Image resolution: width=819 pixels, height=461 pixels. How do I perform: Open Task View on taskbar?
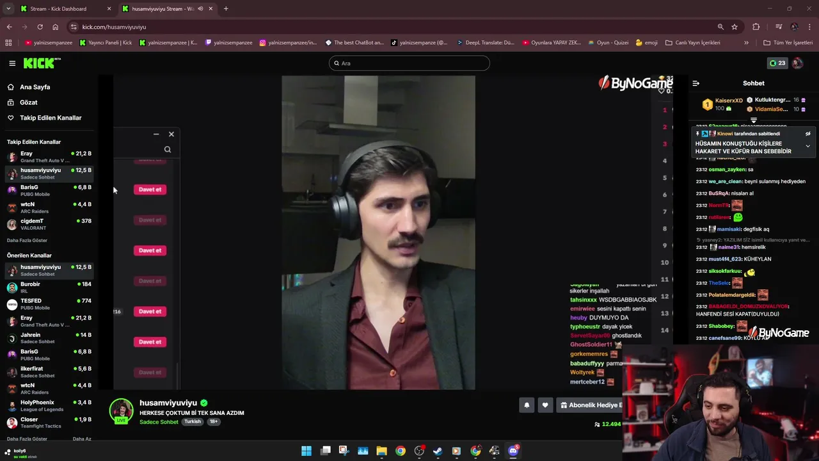[325, 451]
